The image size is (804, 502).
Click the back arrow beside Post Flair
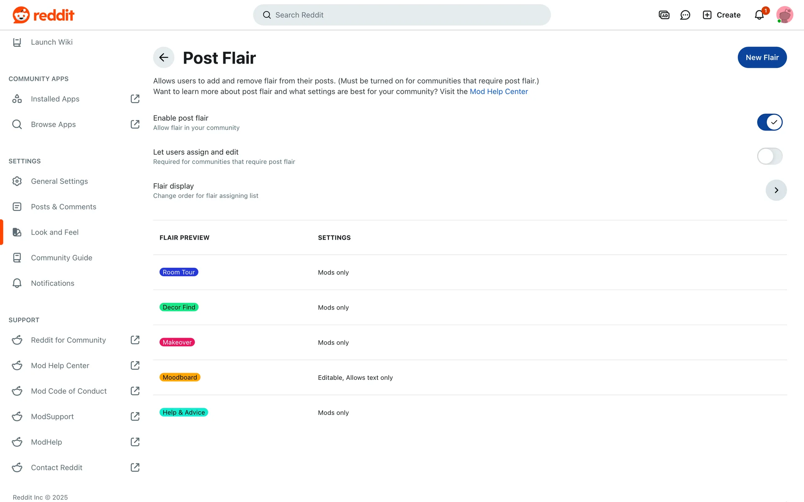(x=163, y=57)
